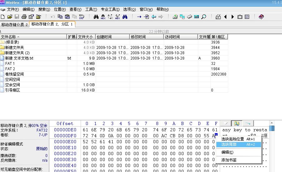Viewport: 282px width, 172px height.
Task: Select the 新建 文本文档.txt file row
Action: coord(114,58)
